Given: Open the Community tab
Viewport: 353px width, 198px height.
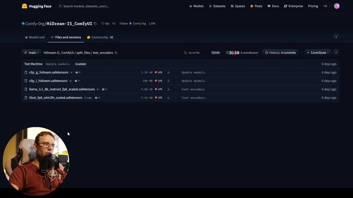Looking at the screenshot, I should (x=100, y=37).
